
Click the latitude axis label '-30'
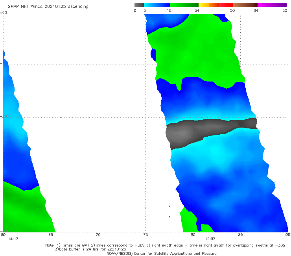(x=4, y=117)
